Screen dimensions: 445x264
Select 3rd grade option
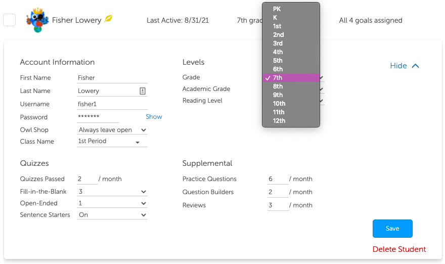(x=291, y=43)
